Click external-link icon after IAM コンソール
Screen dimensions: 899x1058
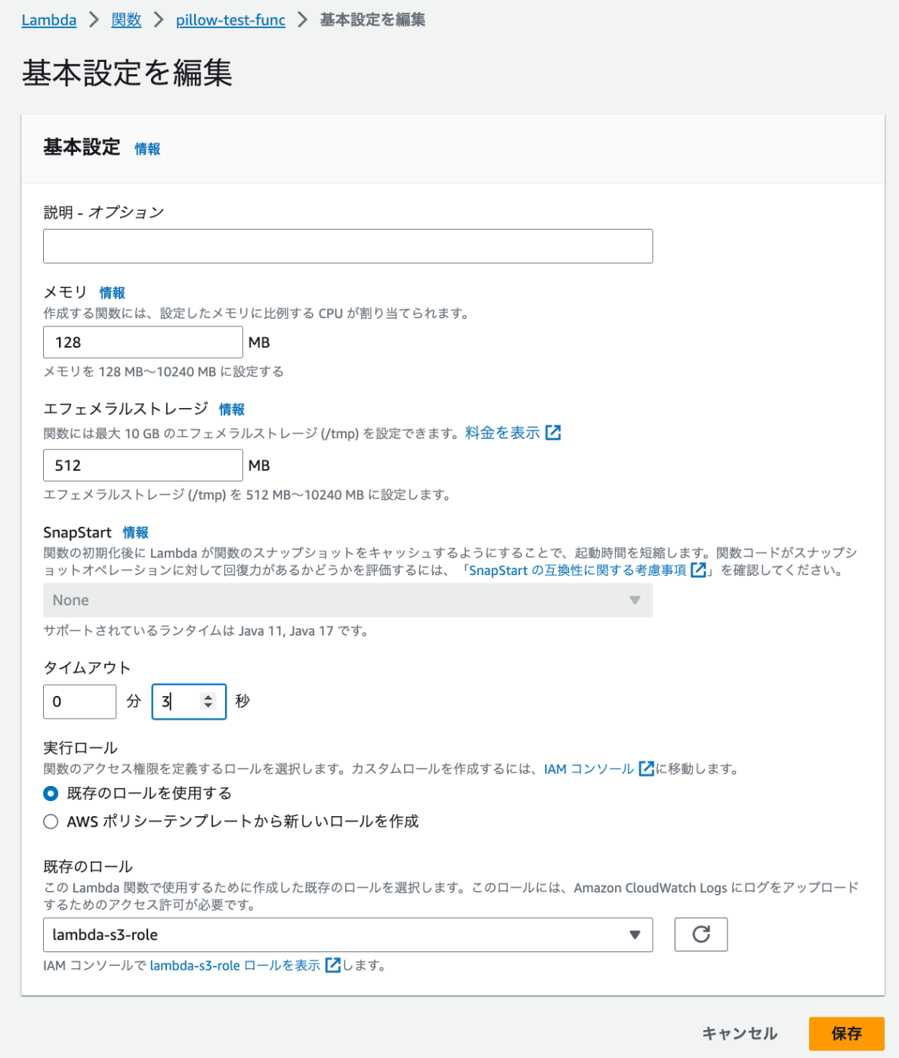click(x=647, y=769)
